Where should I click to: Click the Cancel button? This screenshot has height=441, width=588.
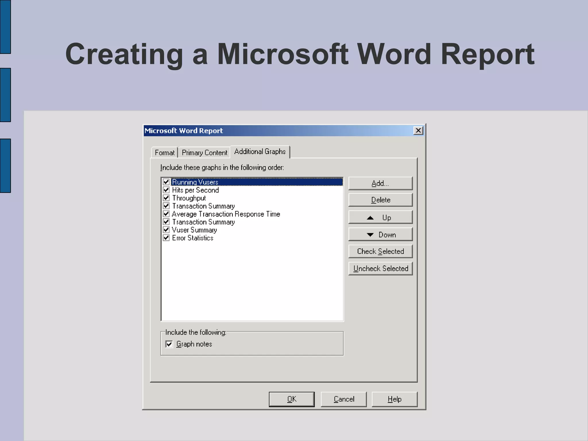point(344,399)
